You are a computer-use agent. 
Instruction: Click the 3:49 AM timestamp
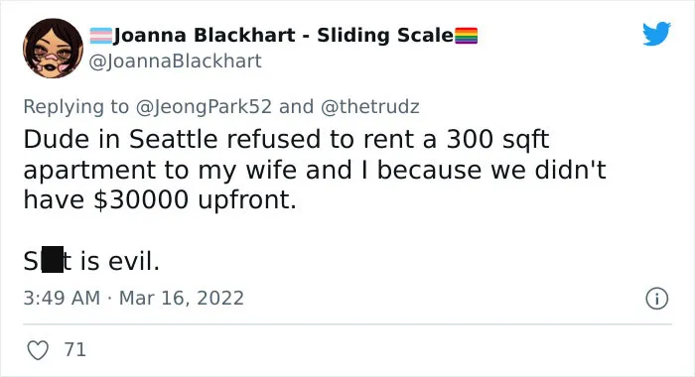62,298
